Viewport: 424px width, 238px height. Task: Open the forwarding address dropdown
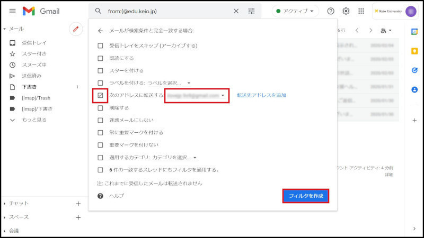point(196,96)
